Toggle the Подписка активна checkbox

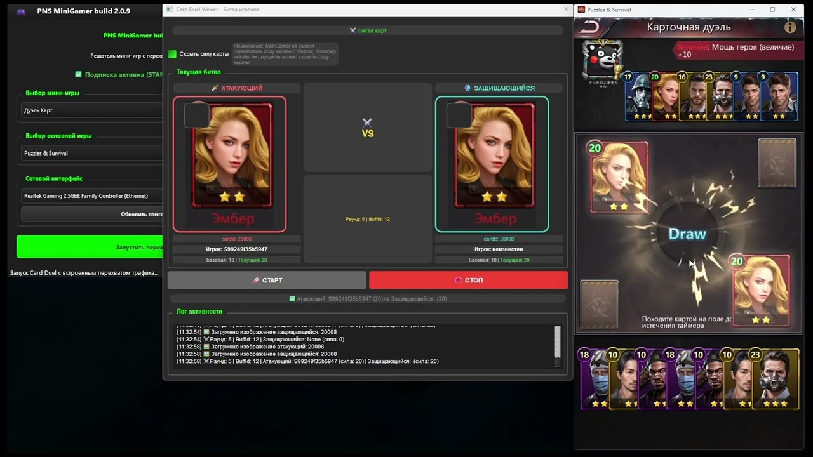[x=78, y=74]
